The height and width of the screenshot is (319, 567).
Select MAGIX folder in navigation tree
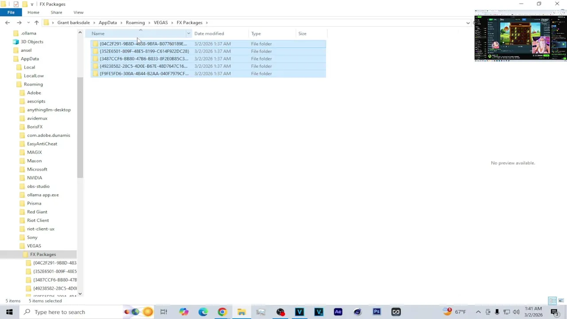coord(35,152)
